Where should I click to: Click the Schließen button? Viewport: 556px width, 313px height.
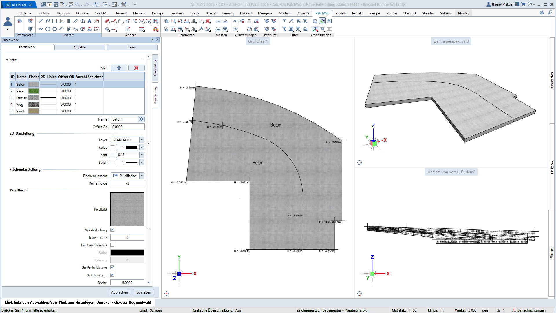[x=144, y=292]
